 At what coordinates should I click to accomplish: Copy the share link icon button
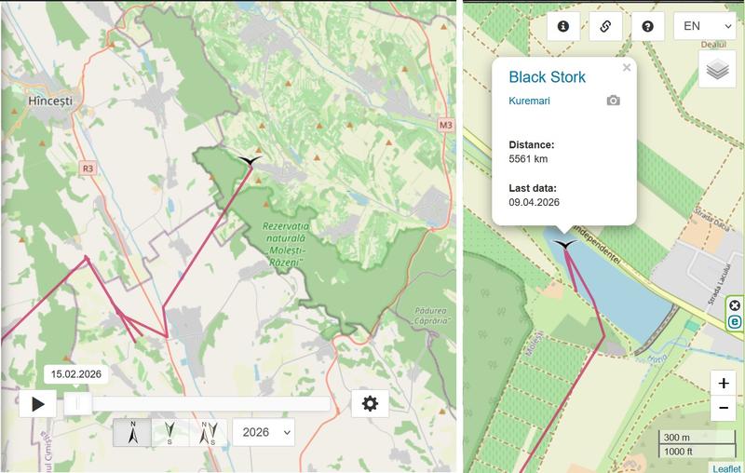[605, 26]
